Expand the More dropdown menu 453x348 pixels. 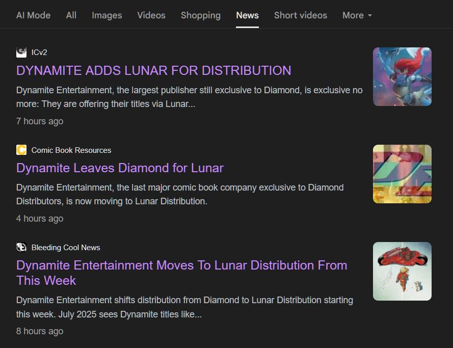pos(357,15)
